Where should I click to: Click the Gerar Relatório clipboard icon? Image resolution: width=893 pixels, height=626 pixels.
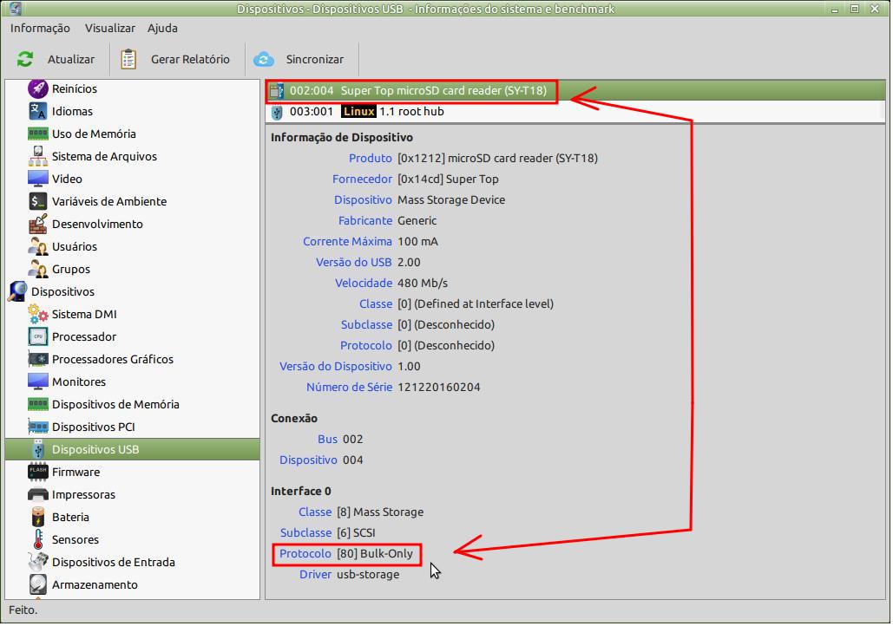pos(129,59)
